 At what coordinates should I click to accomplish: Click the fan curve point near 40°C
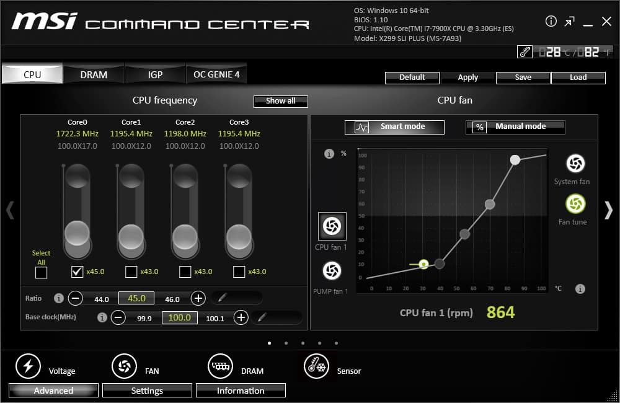[440, 263]
